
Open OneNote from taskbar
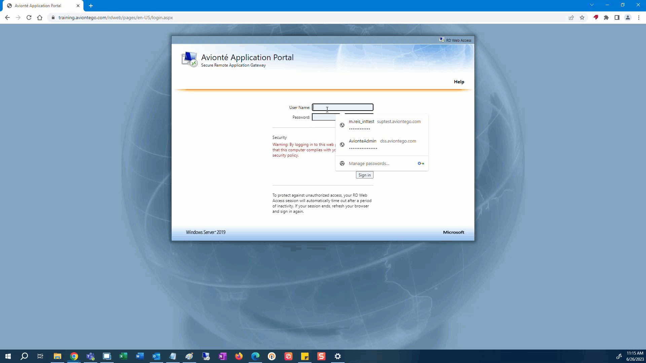[x=222, y=356]
